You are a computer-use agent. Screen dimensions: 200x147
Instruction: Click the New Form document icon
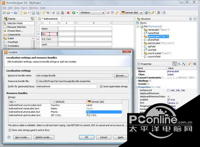(21, 13)
